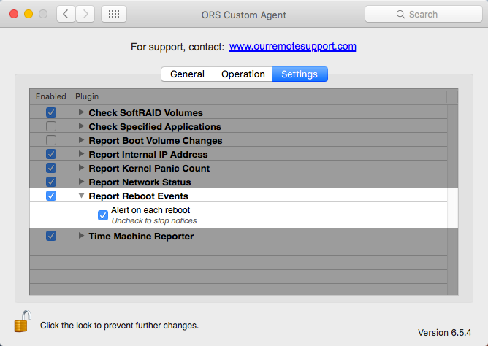The width and height of the screenshot is (488, 346).
Task: Expand Report Internal IP Address triangle
Action: [81, 153]
